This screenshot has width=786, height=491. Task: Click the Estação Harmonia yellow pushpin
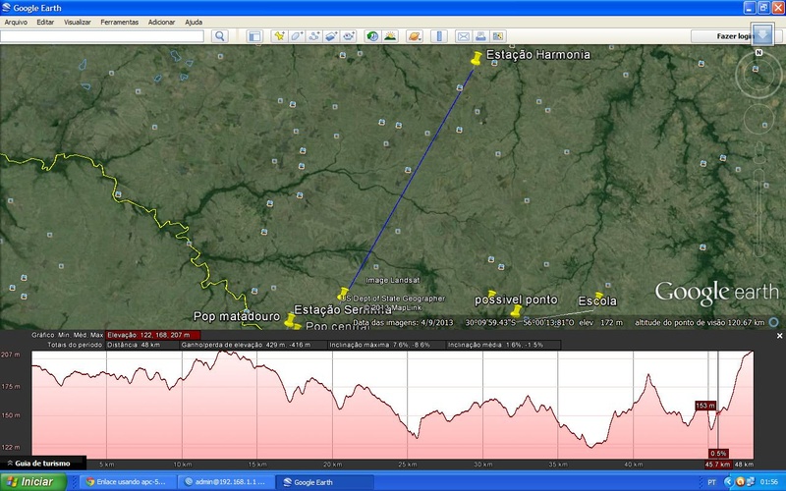click(x=476, y=58)
